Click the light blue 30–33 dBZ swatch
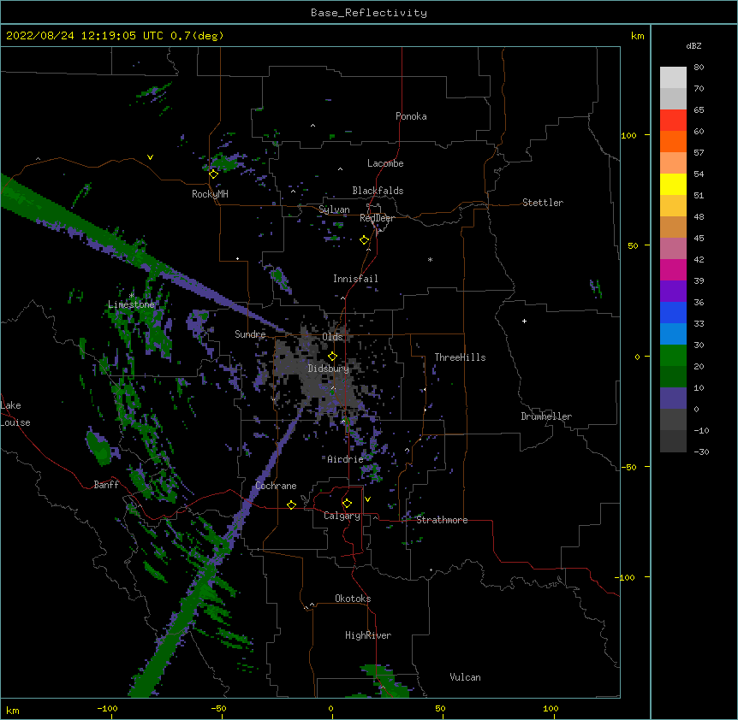Viewport: 738px width, 720px height. (x=673, y=333)
